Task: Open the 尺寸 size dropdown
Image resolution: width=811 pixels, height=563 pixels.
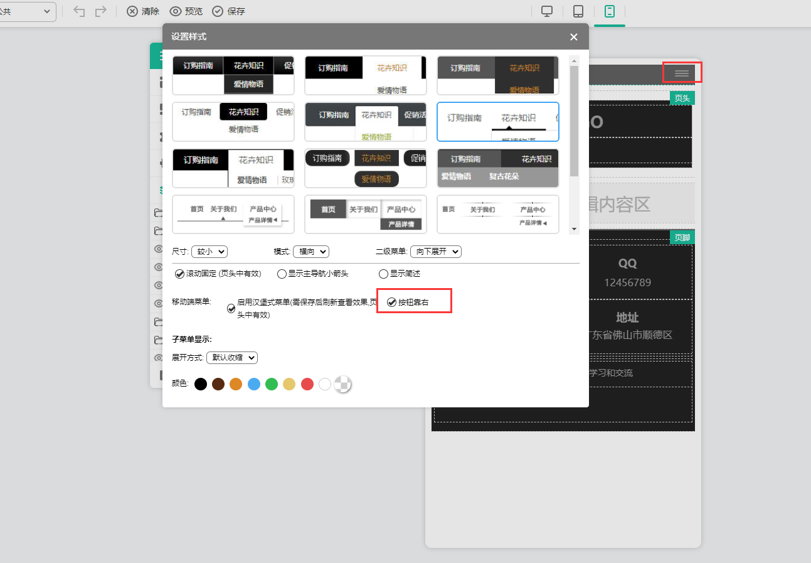Action: 209,251
